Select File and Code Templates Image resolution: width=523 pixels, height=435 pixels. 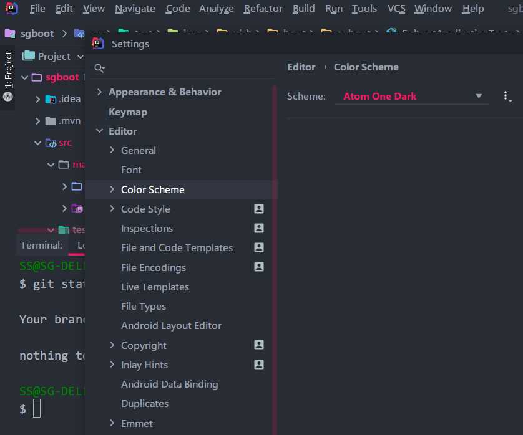click(x=177, y=248)
